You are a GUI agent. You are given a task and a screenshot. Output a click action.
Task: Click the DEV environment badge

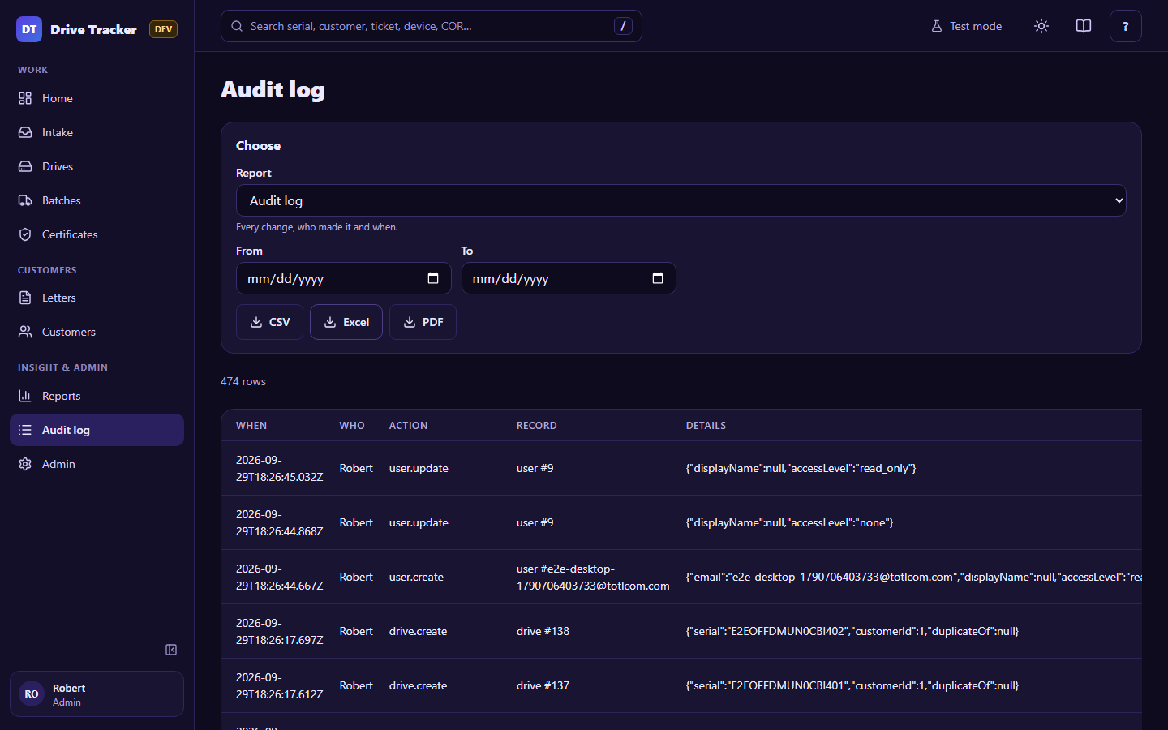[x=163, y=29]
